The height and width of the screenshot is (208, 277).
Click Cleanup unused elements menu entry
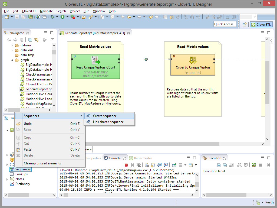point(42,163)
